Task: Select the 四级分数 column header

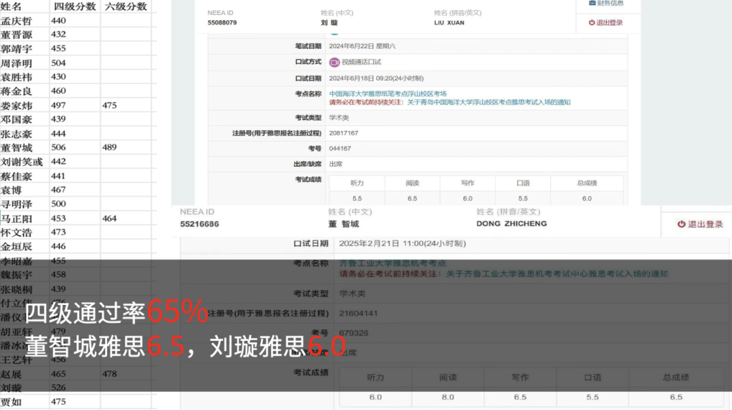Action: click(74, 6)
